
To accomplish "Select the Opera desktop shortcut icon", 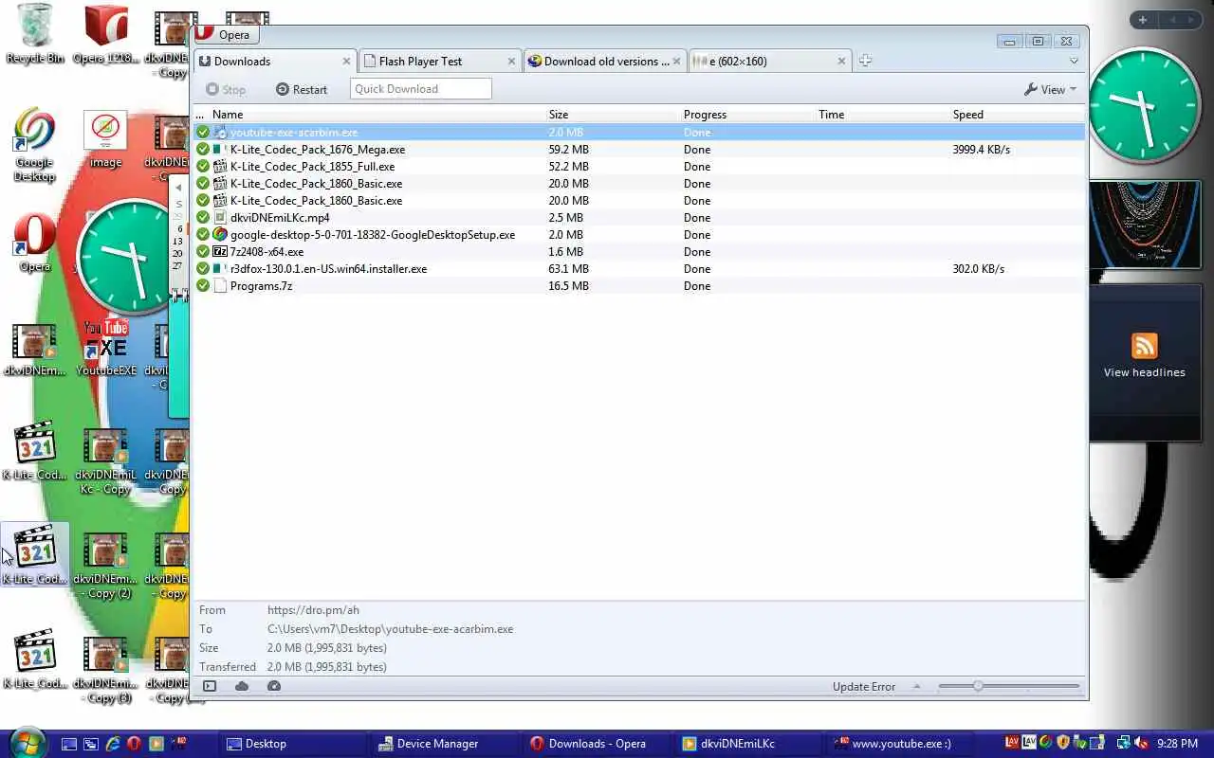I will pos(35,243).
